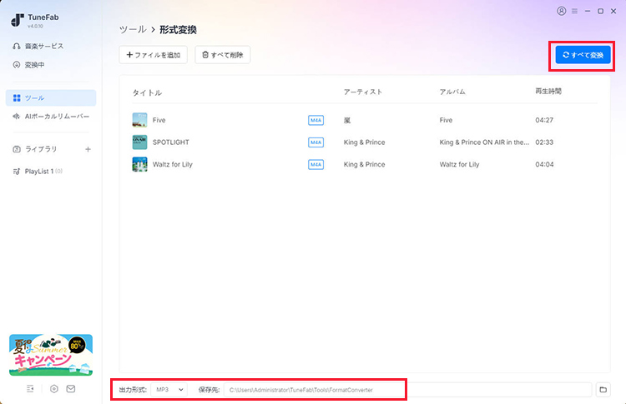Click Five album cover thumbnail

pos(139,120)
